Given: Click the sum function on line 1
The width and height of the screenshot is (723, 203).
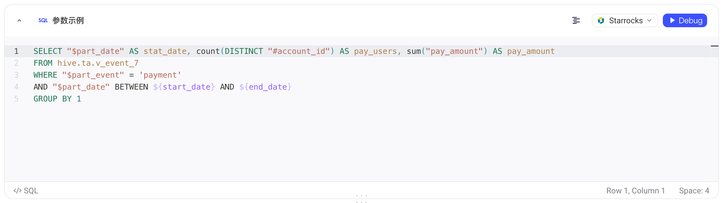Looking at the screenshot, I should point(414,51).
